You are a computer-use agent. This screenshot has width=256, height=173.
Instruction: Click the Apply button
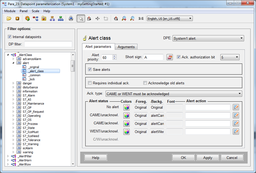(x=207, y=158)
